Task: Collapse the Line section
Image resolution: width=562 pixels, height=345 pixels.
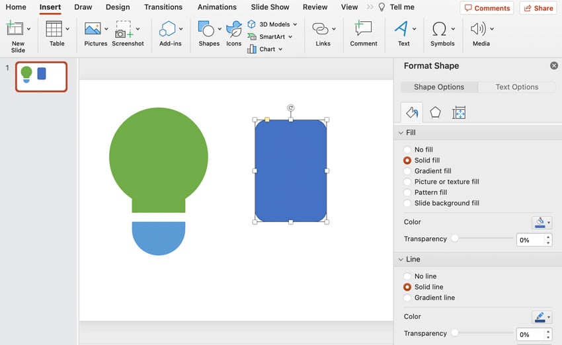Action: 401,260
